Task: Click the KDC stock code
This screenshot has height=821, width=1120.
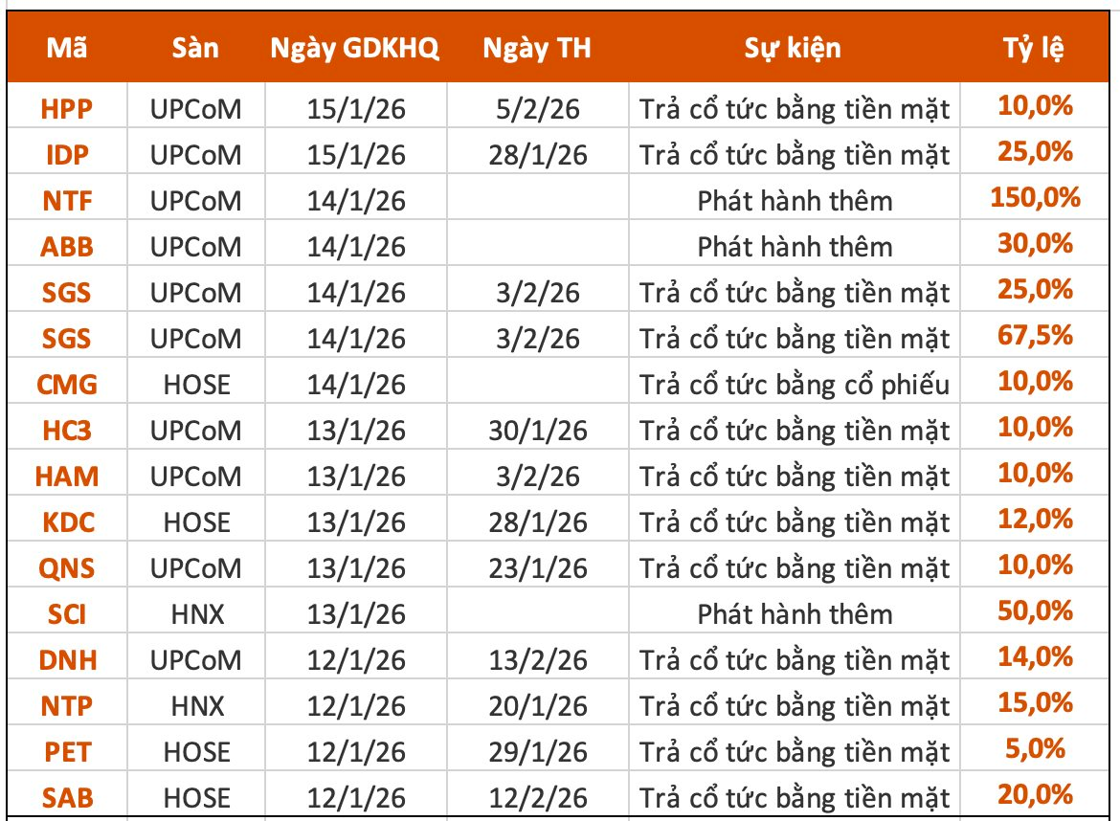Action: (x=67, y=522)
